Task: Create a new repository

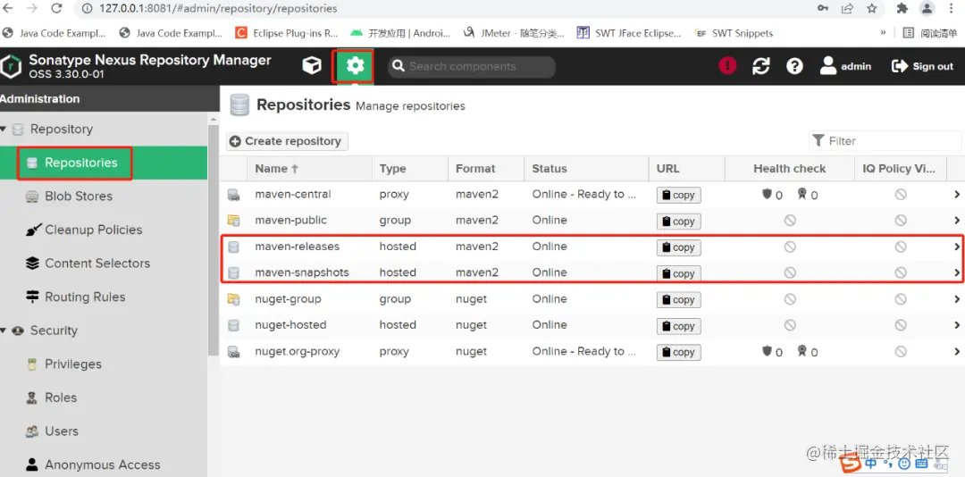Action: click(287, 141)
